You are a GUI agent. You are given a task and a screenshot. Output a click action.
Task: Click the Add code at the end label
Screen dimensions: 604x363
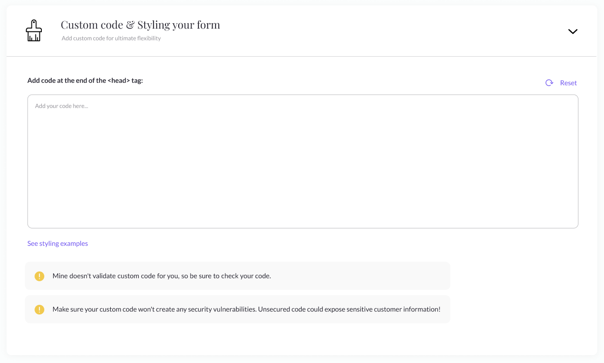pos(85,80)
